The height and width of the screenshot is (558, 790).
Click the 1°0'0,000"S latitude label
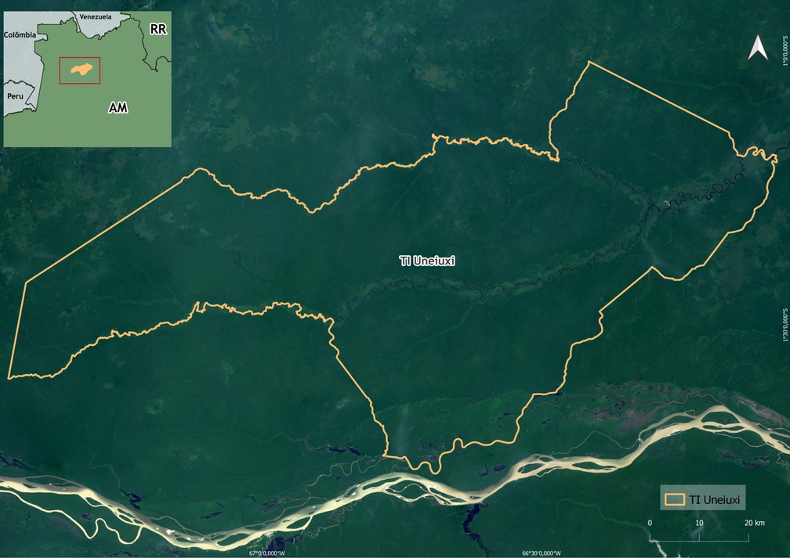[x=785, y=50]
